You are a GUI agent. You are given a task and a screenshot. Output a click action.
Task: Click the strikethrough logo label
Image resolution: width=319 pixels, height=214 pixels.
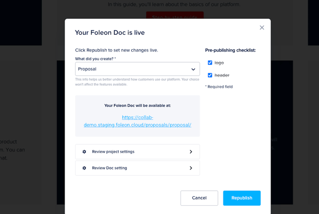[219, 63]
